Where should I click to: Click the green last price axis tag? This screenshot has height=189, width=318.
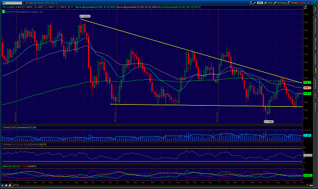click(x=307, y=93)
